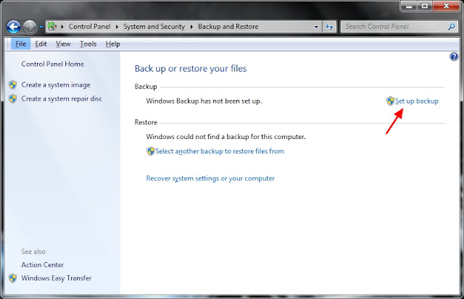Click the search magnifier icon
The width and height of the screenshot is (464, 299).
452,27
